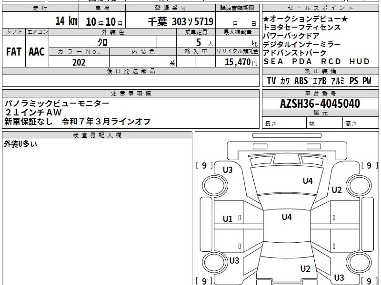The height and width of the screenshot is (285, 381).
Task: Click the エアコン header cell
Action: click(37, 32)
